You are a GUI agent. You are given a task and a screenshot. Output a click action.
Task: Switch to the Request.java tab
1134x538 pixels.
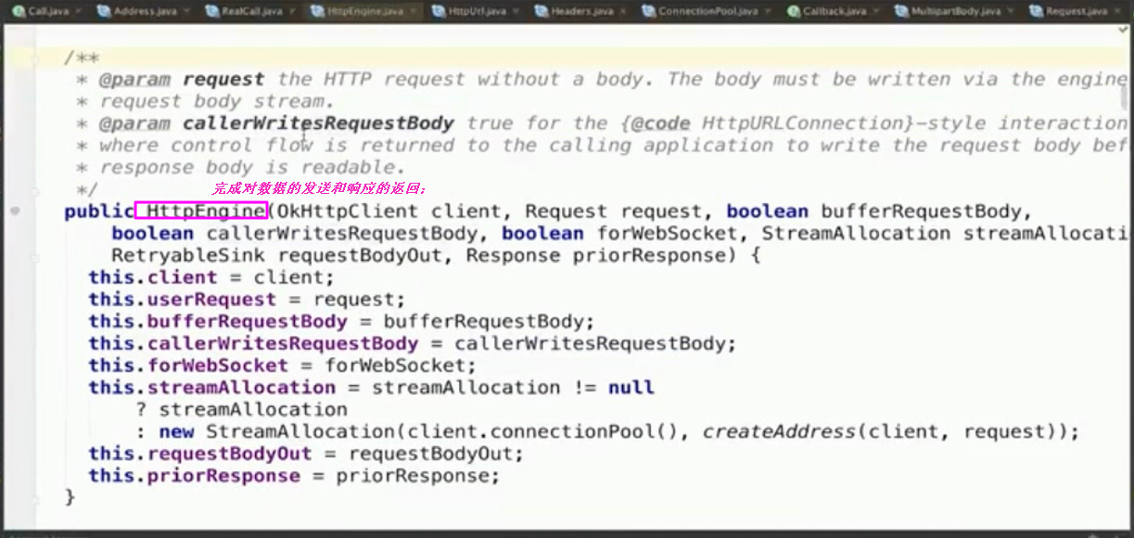click(1076, 12)
